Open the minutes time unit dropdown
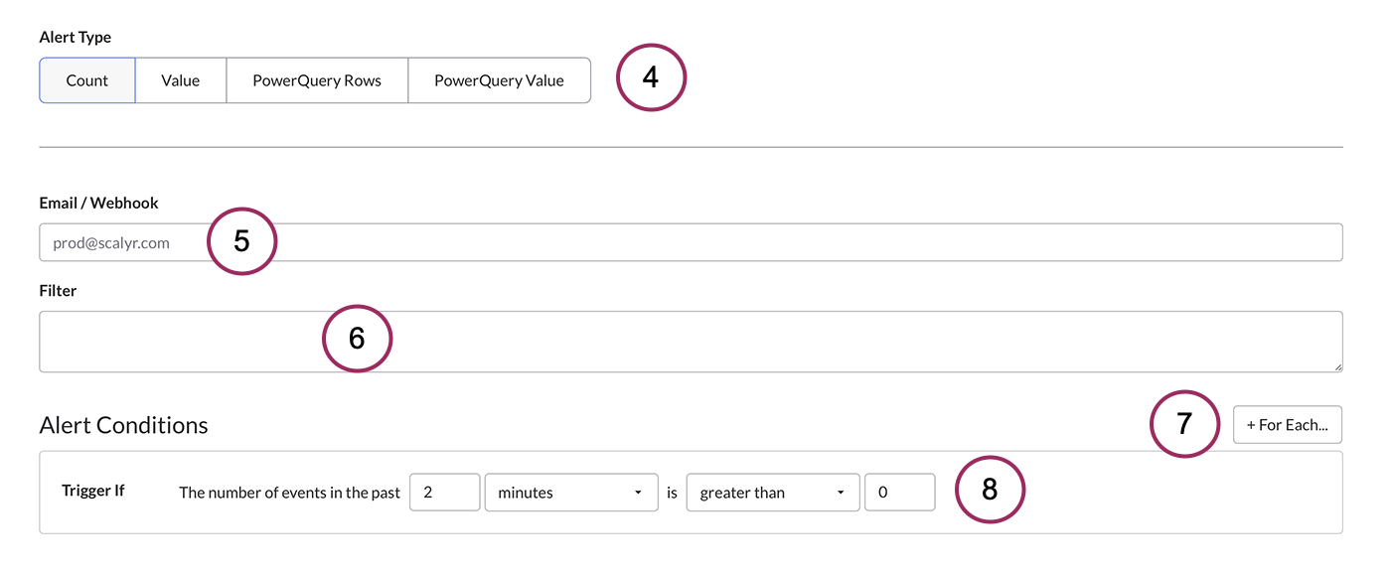 pyautogui.click(x=571, y=493)
